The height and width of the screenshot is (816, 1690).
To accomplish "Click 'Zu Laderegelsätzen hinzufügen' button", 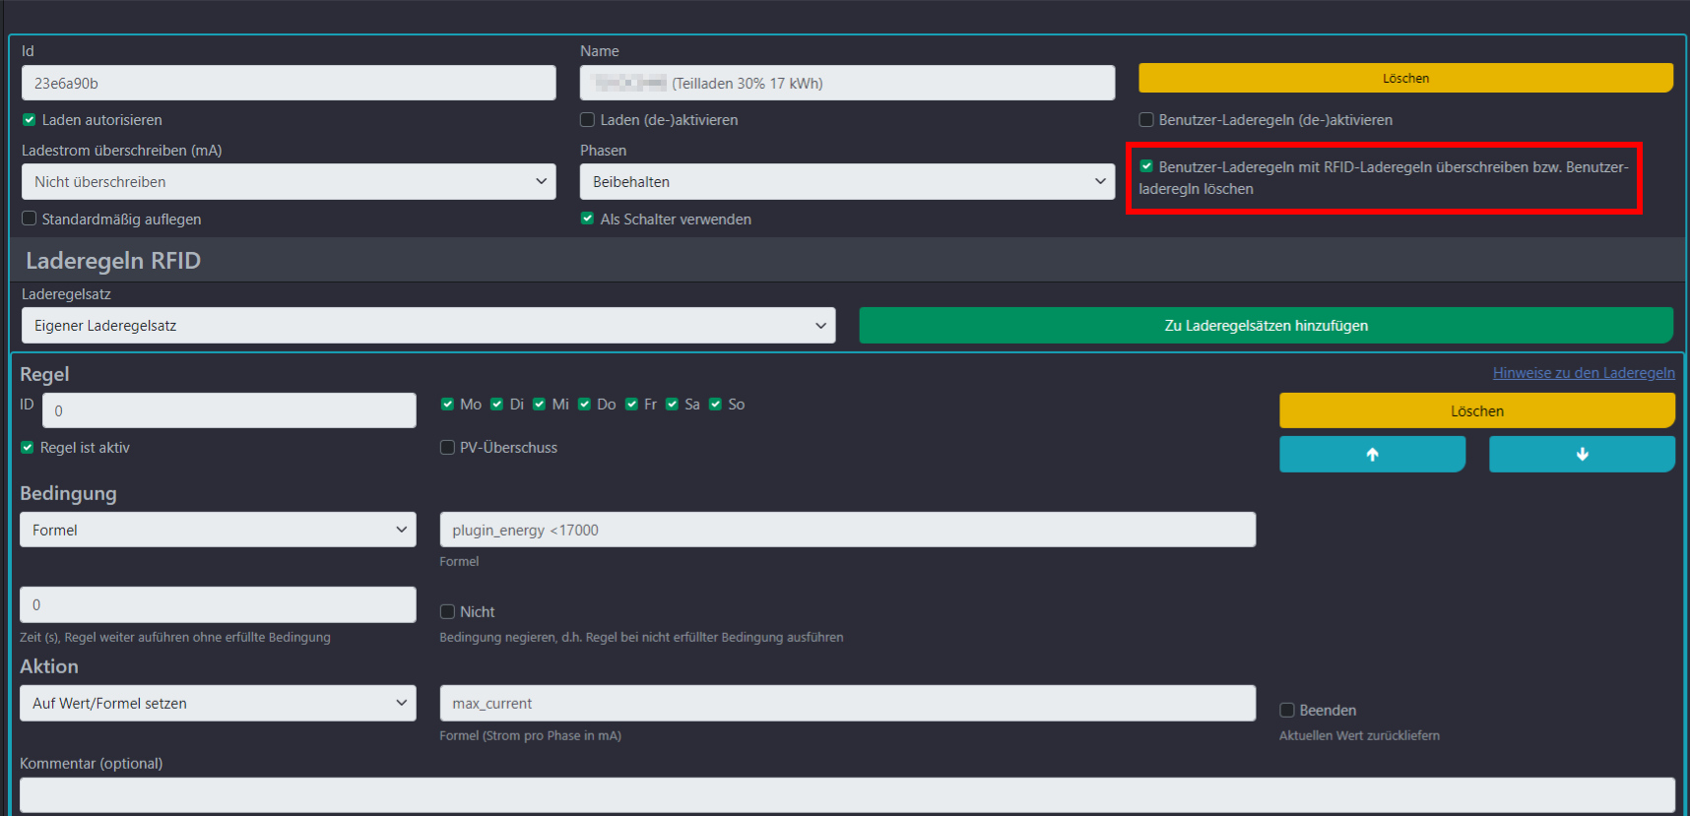I will [x=1266, y=326].
